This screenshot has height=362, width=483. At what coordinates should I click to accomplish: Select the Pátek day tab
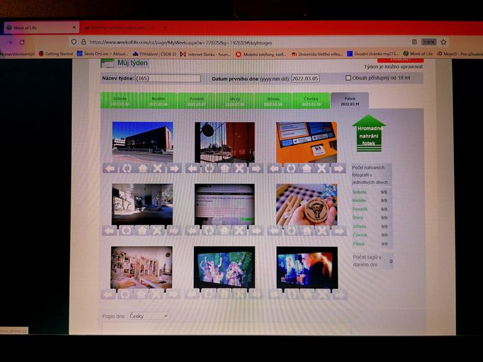349,101
